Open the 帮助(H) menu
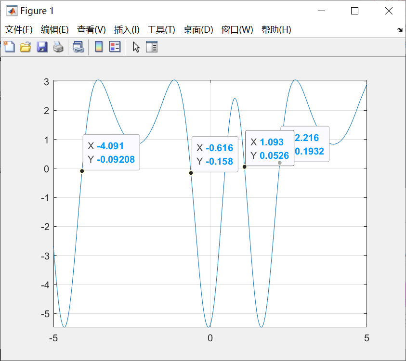 (x=276, y=29)
